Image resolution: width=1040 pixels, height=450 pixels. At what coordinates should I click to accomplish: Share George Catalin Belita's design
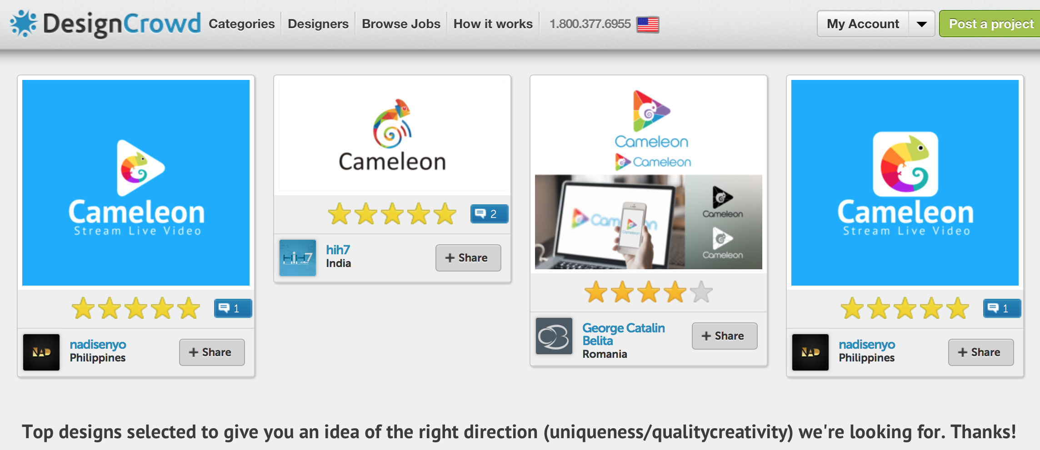724,336
